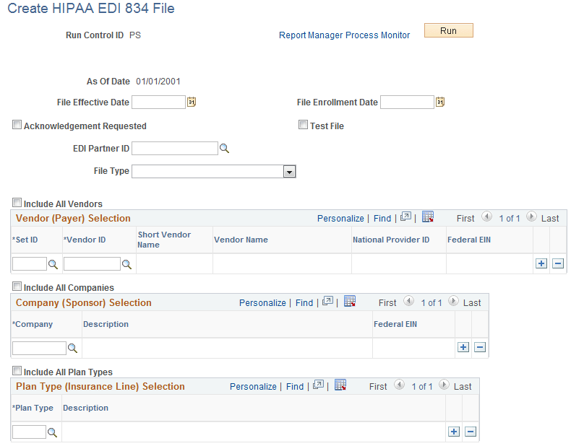Personalize the Plan Type Selection grid
Viewport: 571px width, 446px height.
(253, 386)
